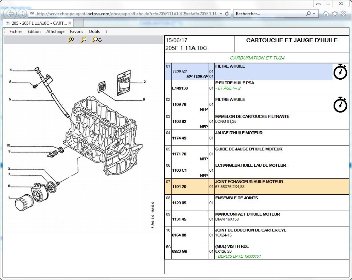
Task: Open favorites via the star icon
Action: [334, 14]
